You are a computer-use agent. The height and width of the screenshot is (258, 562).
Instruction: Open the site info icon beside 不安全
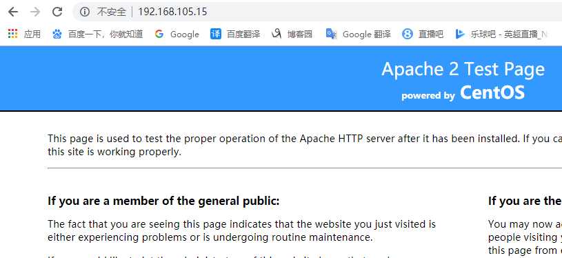pos(85,12)
